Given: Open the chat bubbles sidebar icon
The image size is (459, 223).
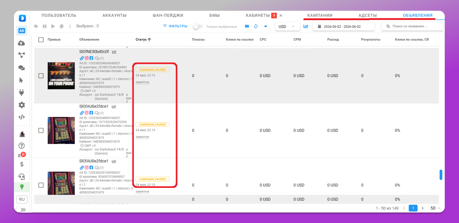Looking at the screenshot, I should 21,68.
